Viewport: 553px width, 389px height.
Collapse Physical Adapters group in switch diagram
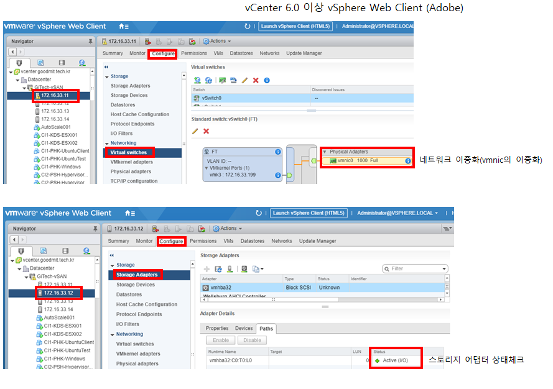pos(325,152)
